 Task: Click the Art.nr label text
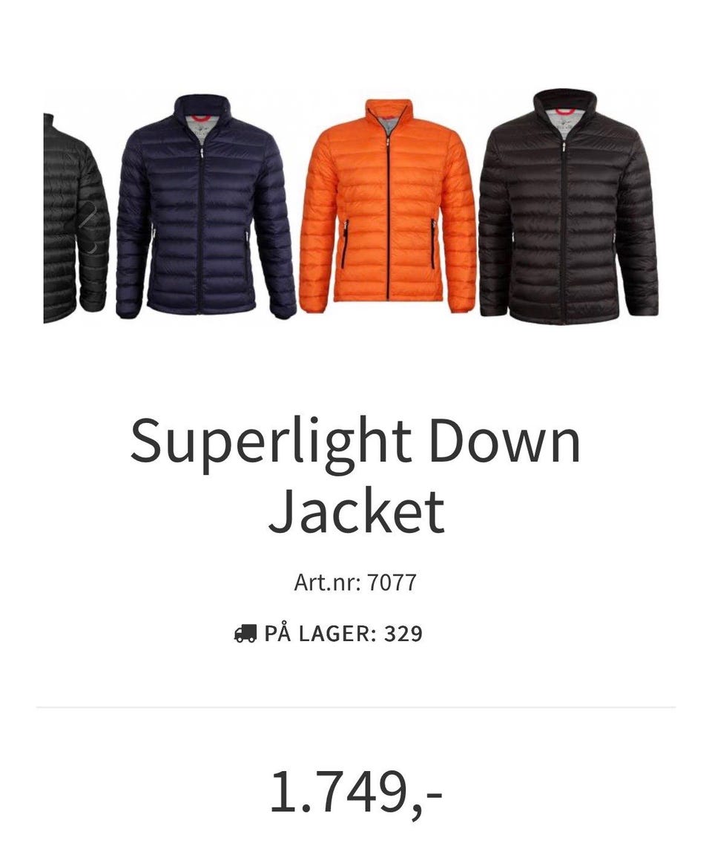pos(327,583)
